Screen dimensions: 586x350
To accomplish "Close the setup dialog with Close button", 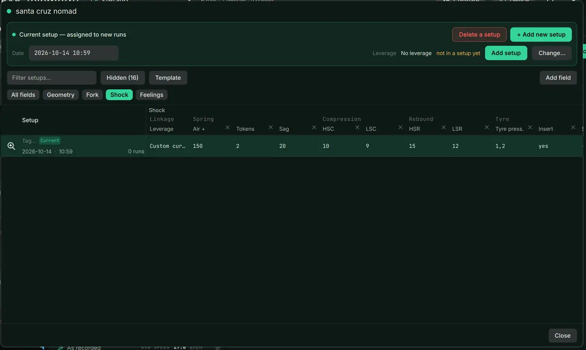I will pos(563,336).
